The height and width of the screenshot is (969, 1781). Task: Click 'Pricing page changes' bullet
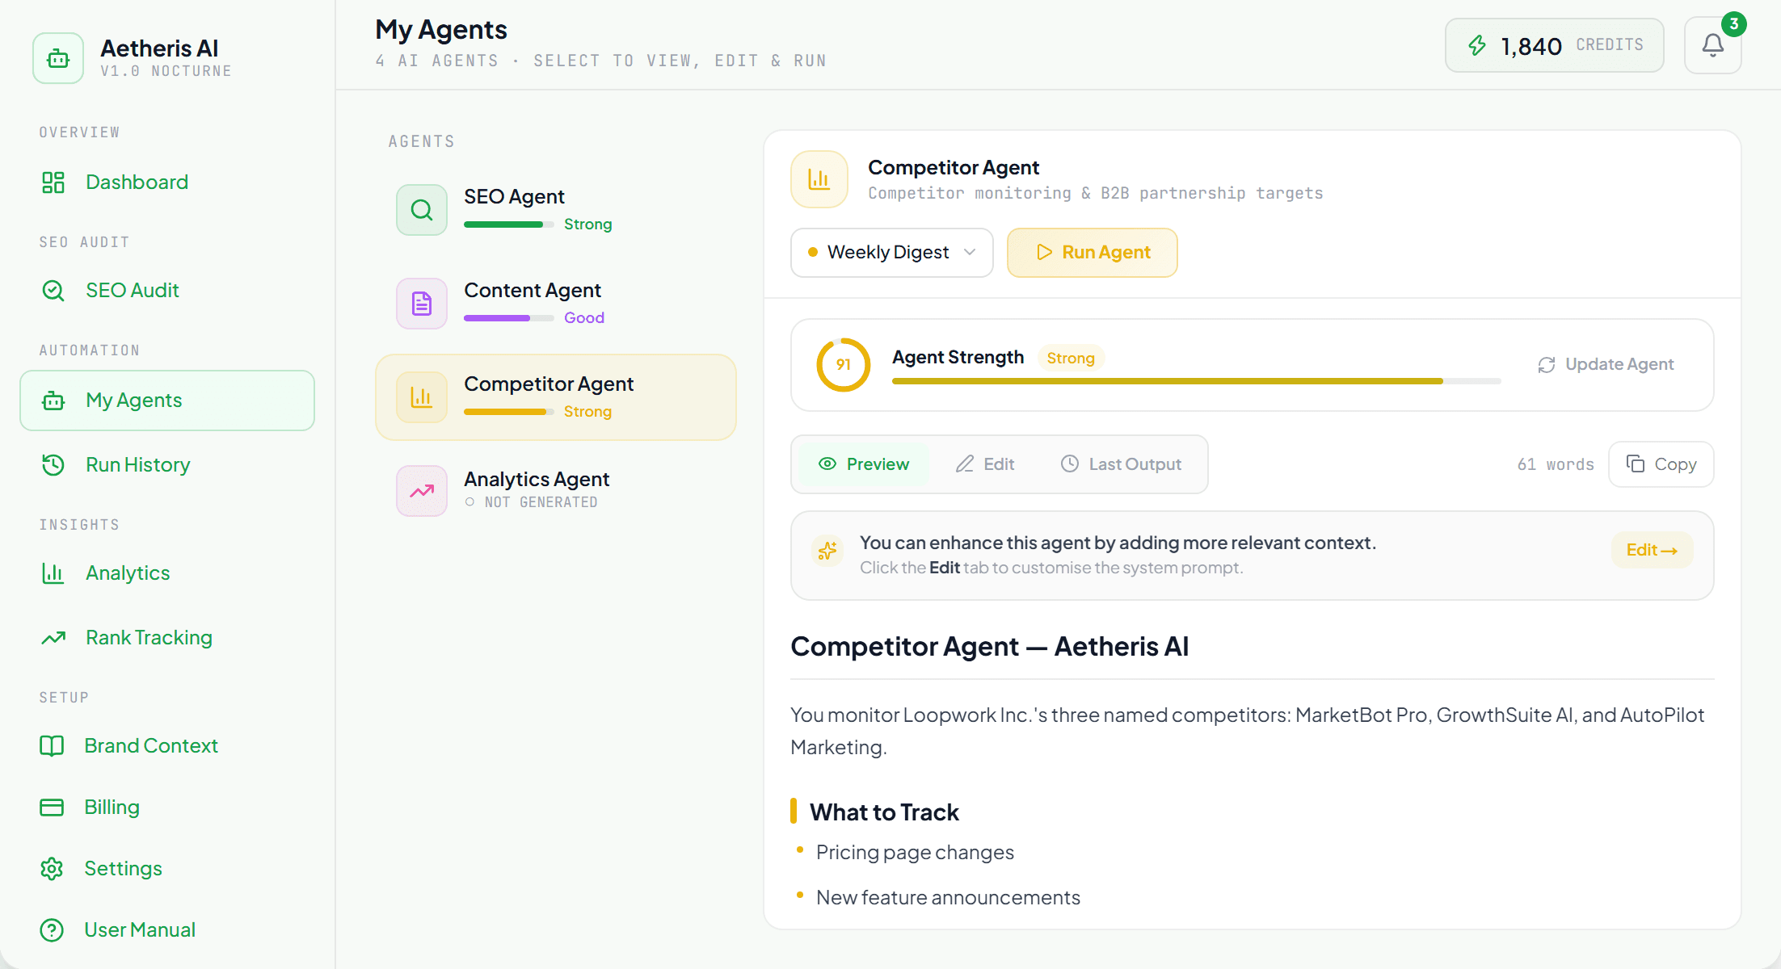[x=915, y=853]
